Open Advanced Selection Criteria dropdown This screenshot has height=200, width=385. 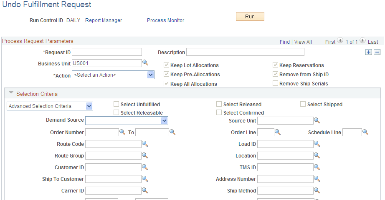(50, 106)
